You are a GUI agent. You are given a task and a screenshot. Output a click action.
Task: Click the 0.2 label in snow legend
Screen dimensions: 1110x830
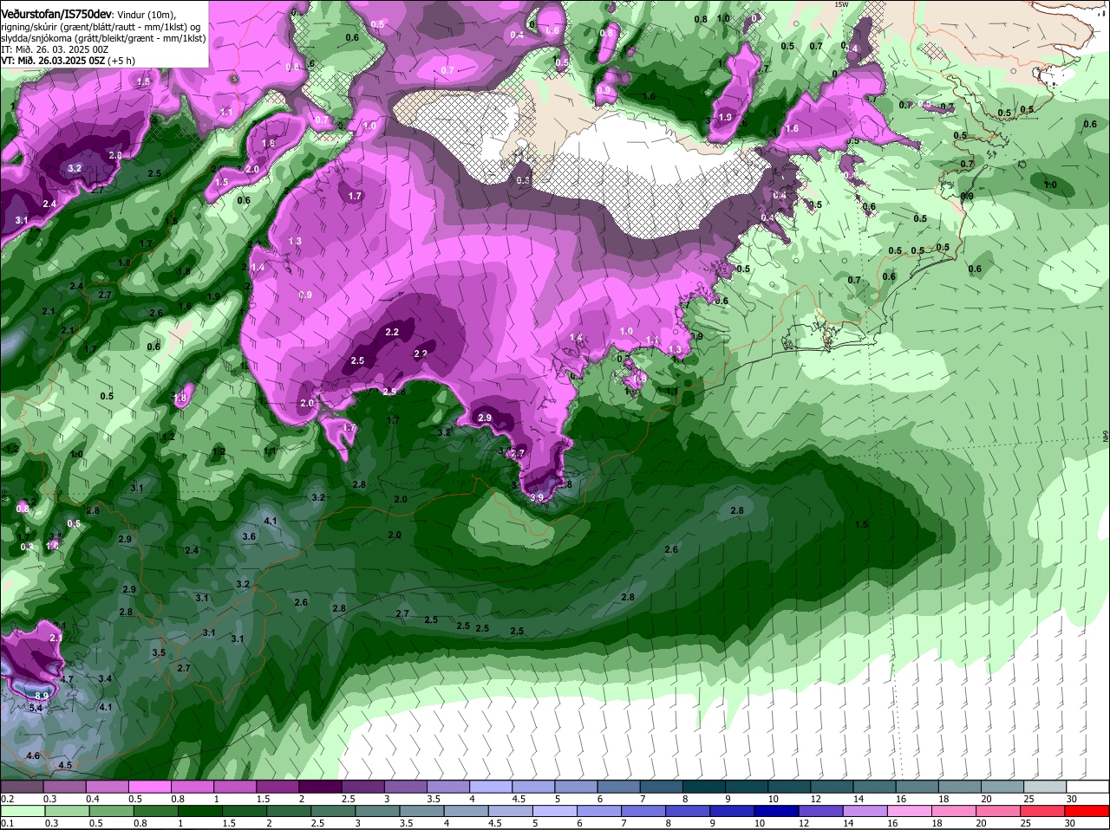[7, 798]
